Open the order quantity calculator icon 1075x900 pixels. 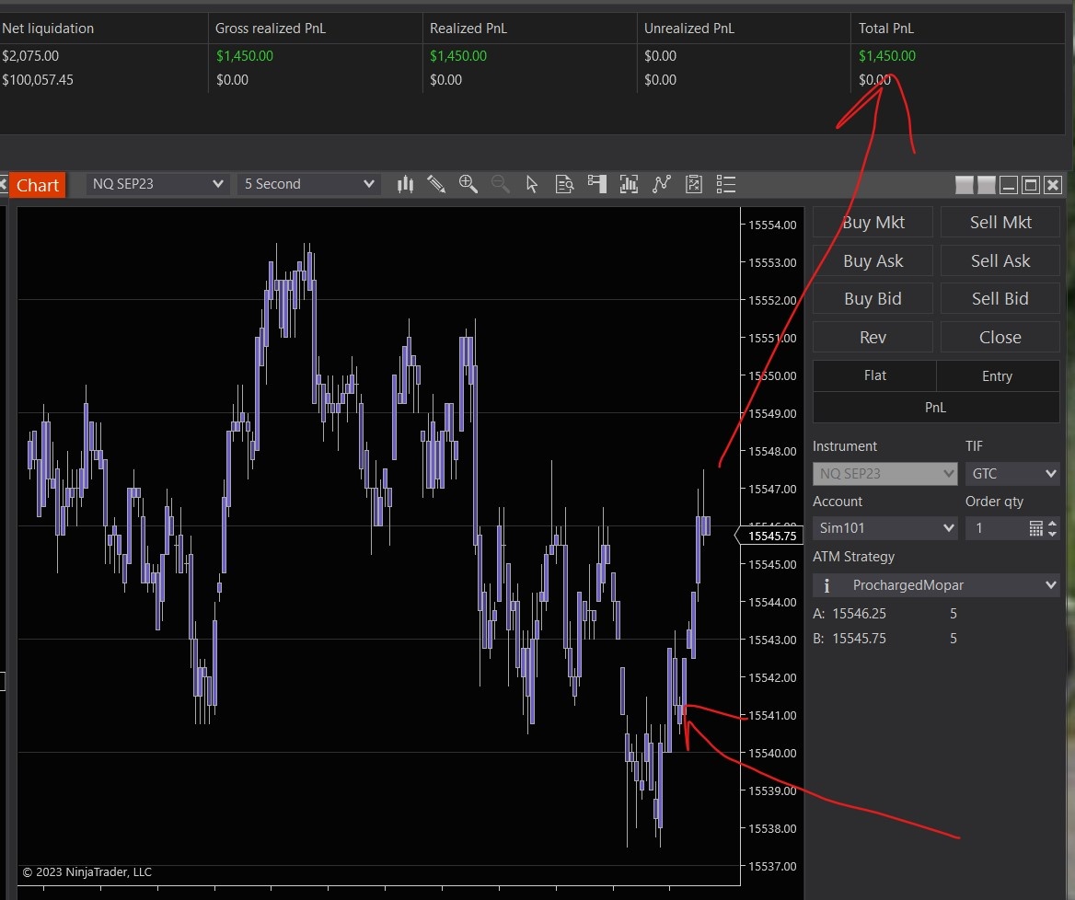1036,528
